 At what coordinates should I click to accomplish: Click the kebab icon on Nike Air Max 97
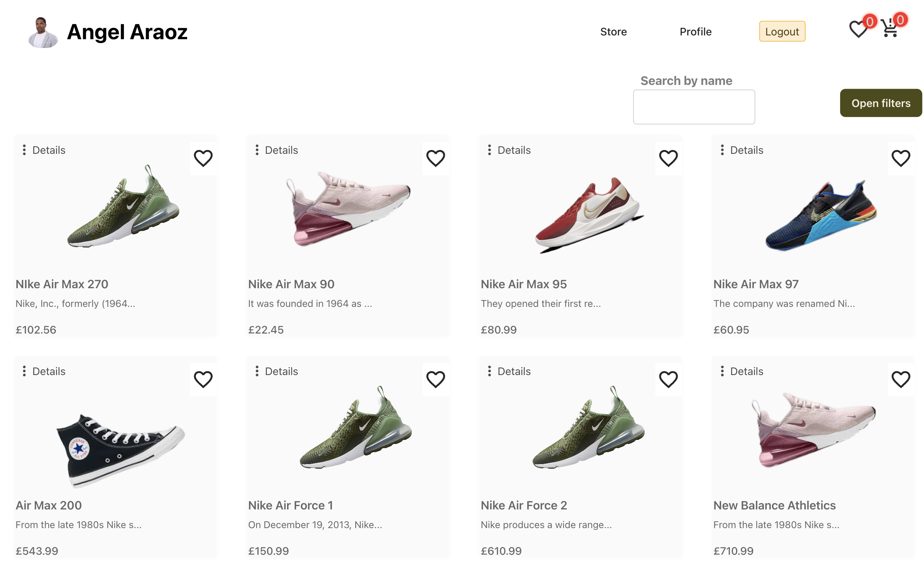click(722, 150)
